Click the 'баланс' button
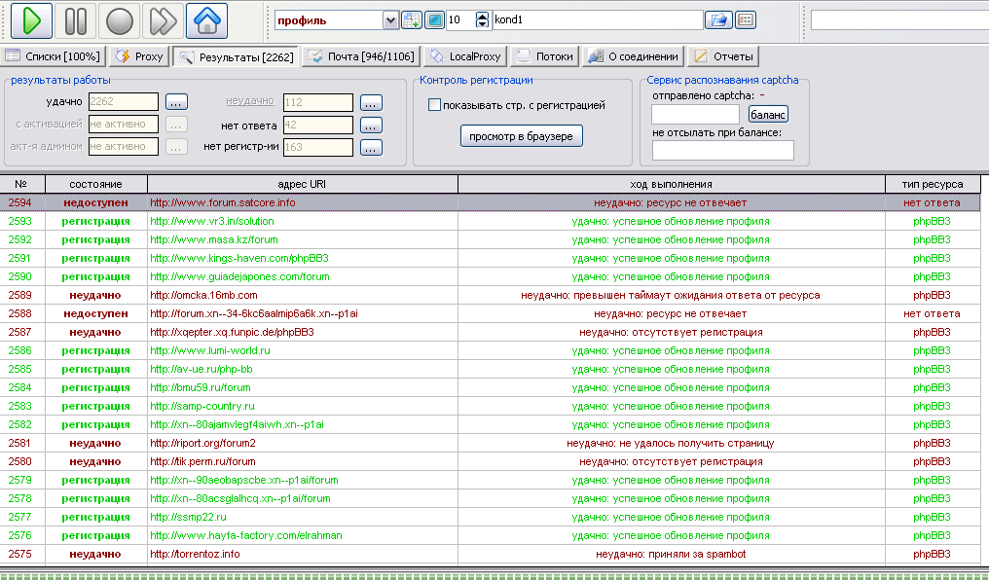This screenshot has width=989, height=580. coord(768,114)
